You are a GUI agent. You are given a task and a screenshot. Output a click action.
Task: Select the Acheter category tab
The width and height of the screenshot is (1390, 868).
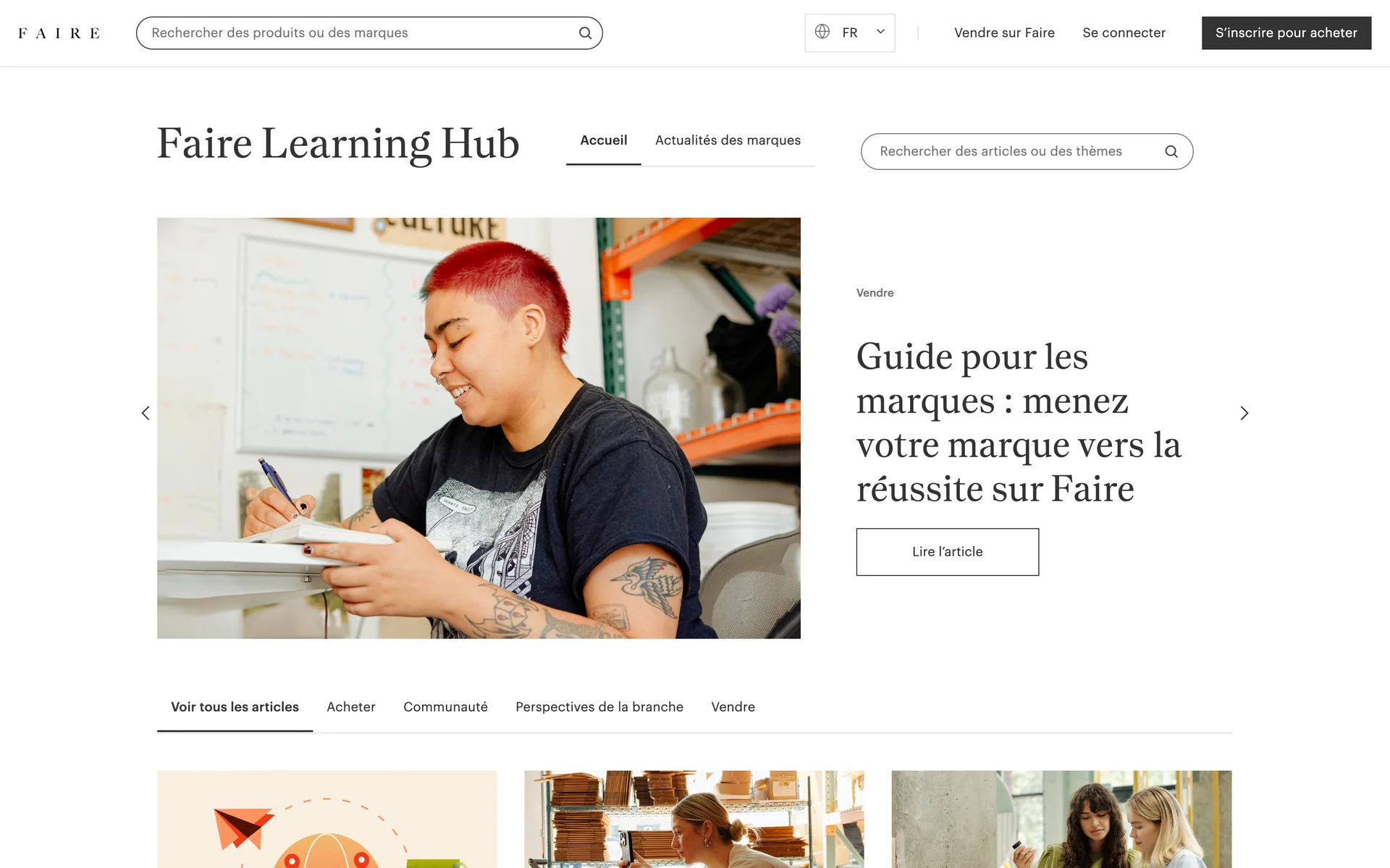click(351, 707)
